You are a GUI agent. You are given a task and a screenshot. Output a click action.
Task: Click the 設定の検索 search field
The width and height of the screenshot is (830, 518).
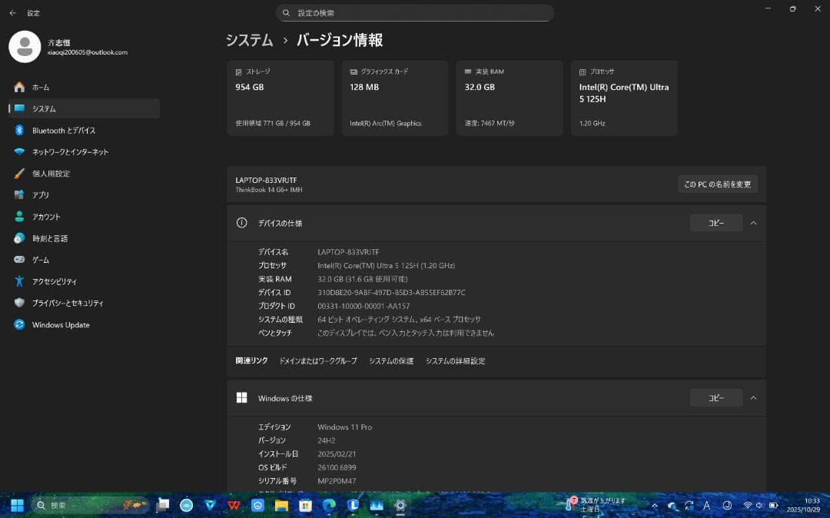[415, 12]
